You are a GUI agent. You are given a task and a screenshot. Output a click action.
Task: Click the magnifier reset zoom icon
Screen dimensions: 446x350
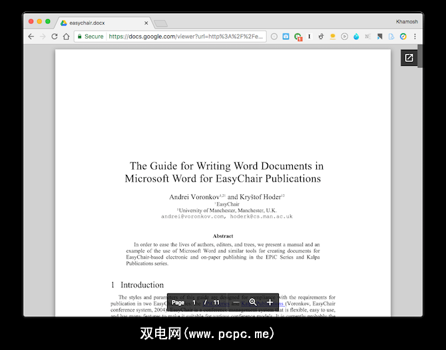pos(253,302)
